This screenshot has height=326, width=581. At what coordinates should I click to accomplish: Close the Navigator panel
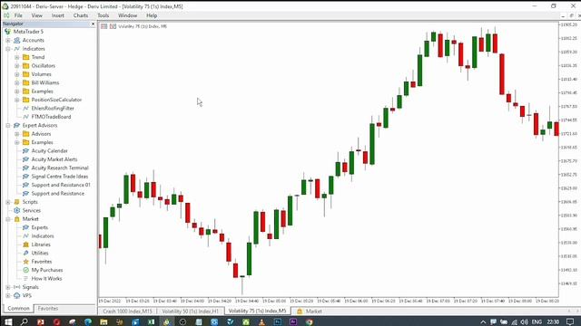pos(93,24)
